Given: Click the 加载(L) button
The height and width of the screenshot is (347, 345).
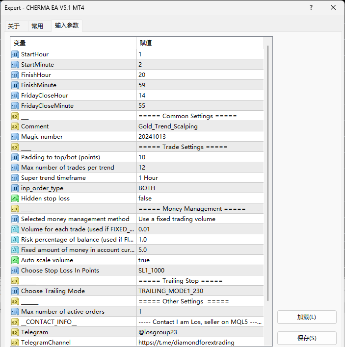Looking at the screenshot, I should 307,317.
